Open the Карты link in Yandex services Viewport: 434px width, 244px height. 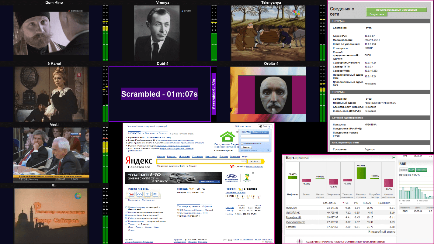(x=161, y=156)
